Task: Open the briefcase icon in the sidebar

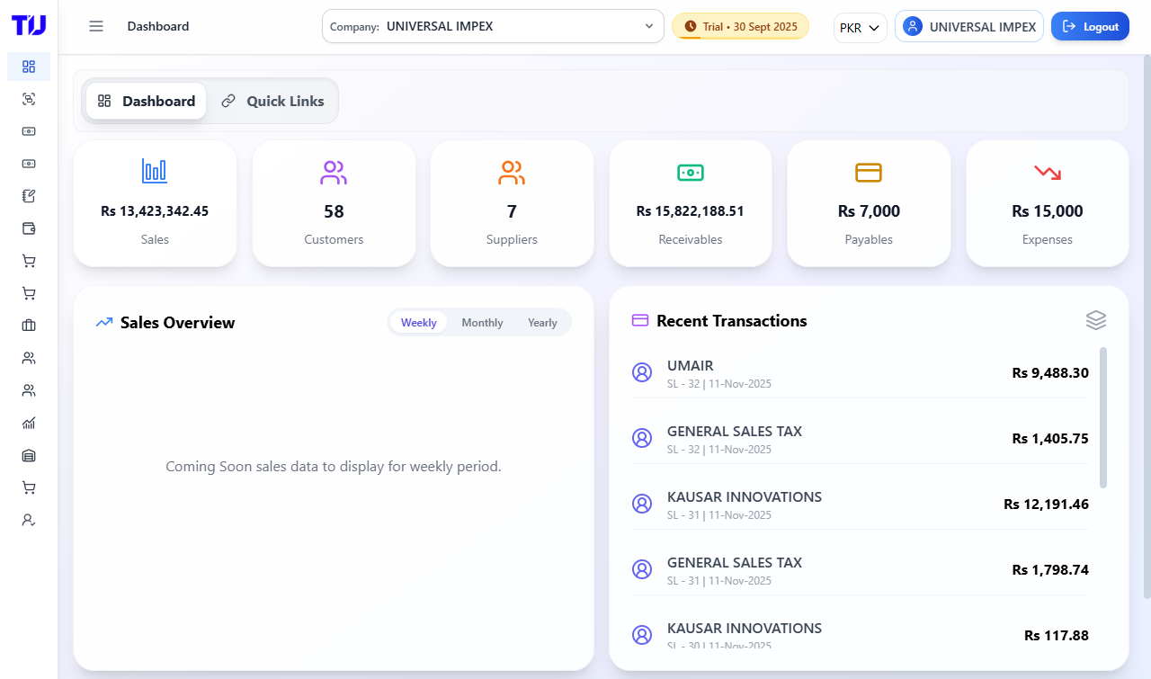Action: (28, 326)
